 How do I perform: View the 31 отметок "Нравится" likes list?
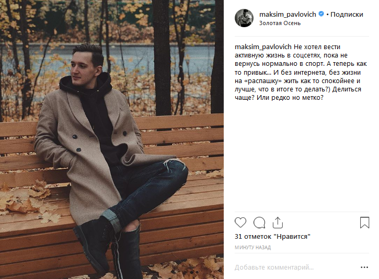(x=272, y=237)
